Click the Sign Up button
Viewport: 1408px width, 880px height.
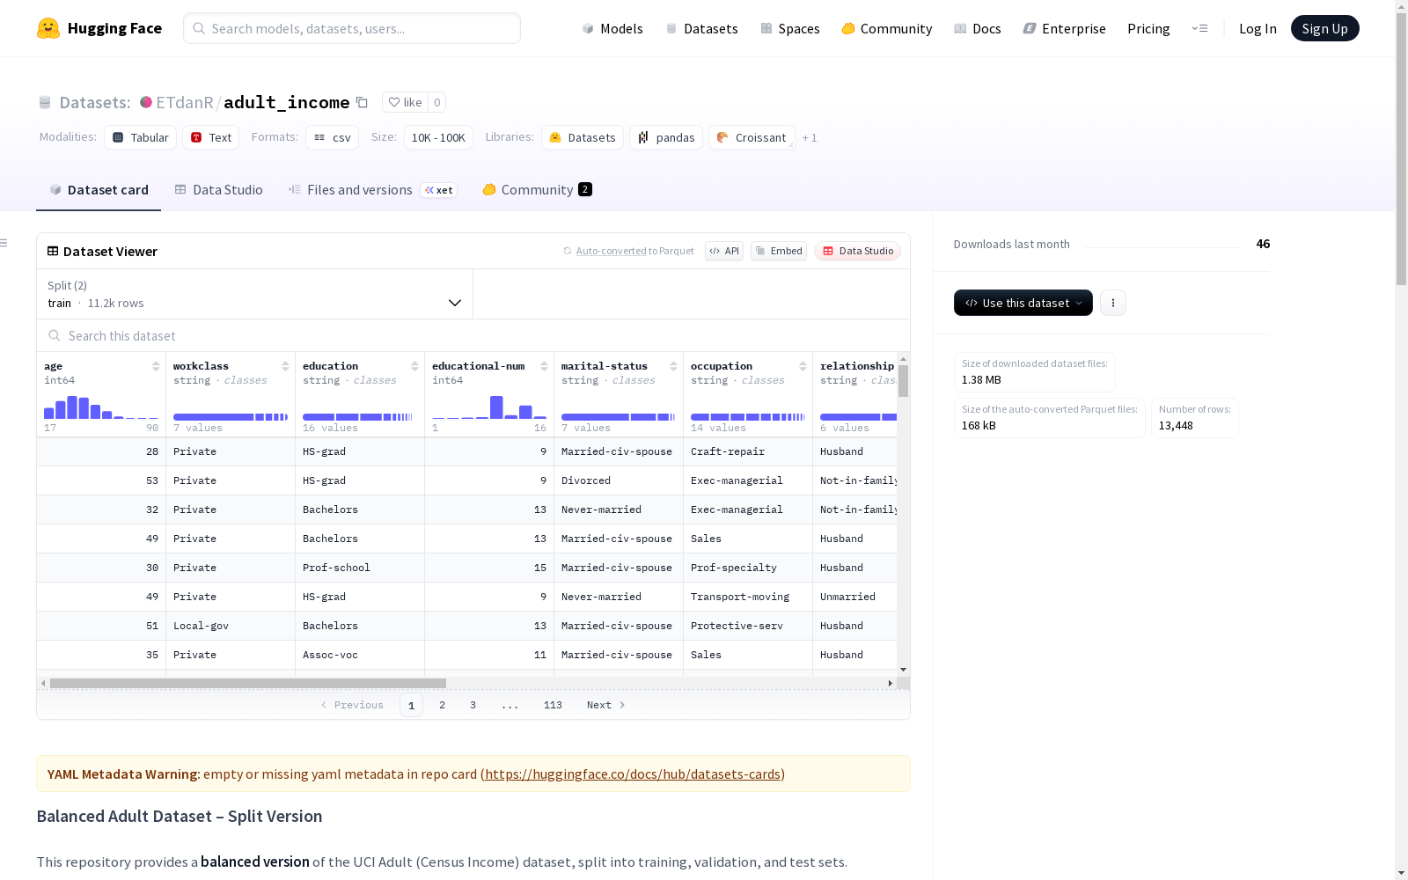pyautogui.click(x=1325, y=28)
